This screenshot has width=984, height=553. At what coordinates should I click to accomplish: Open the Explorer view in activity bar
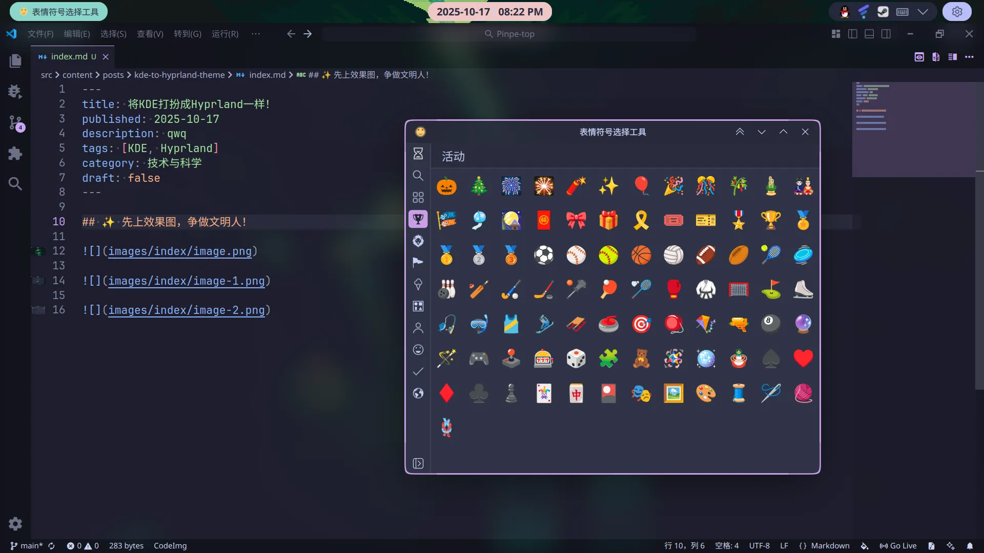15,61
